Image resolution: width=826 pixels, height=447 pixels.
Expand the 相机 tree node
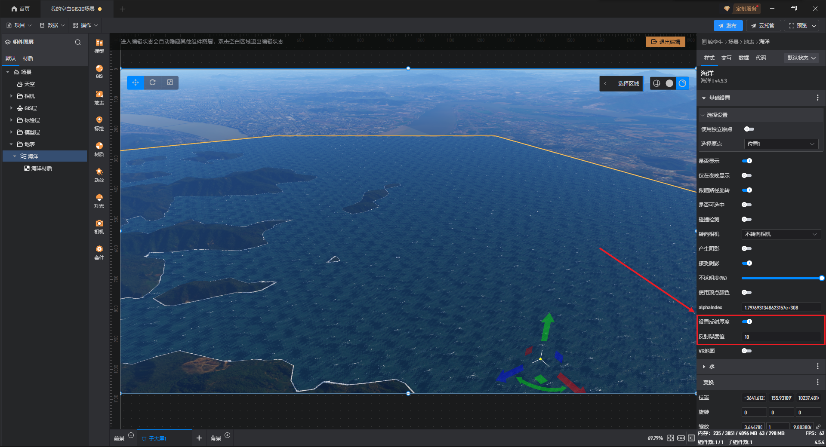tap(11, 96)
